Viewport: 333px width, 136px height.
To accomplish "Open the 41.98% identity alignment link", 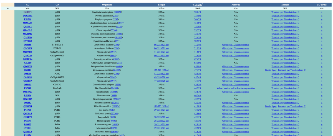I will click(198, 106).
